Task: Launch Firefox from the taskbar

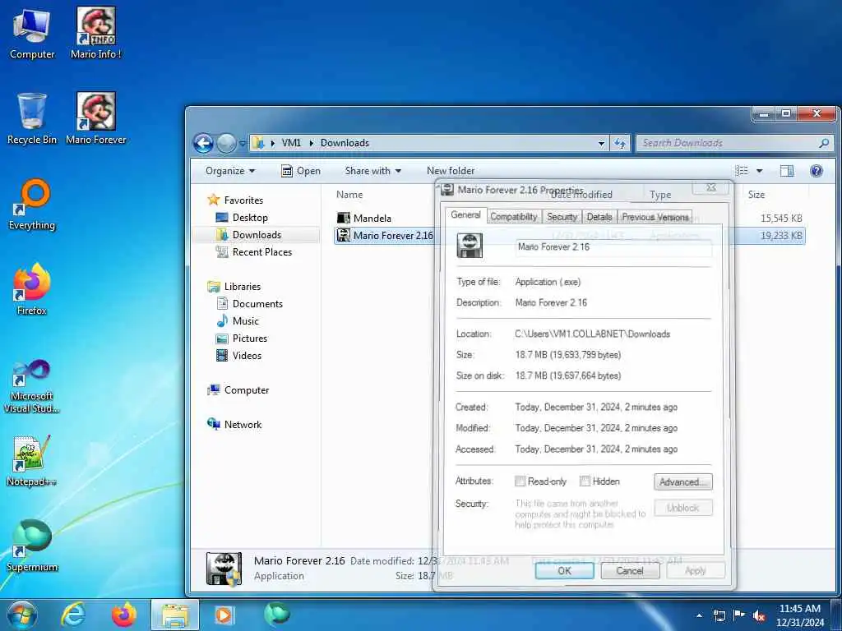Action: point(124,615)
